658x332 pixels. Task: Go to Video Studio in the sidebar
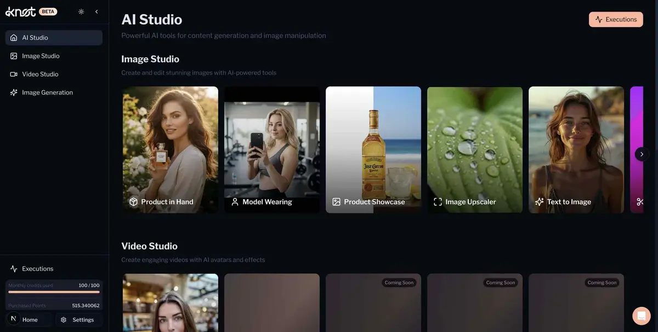pos(54,74)
